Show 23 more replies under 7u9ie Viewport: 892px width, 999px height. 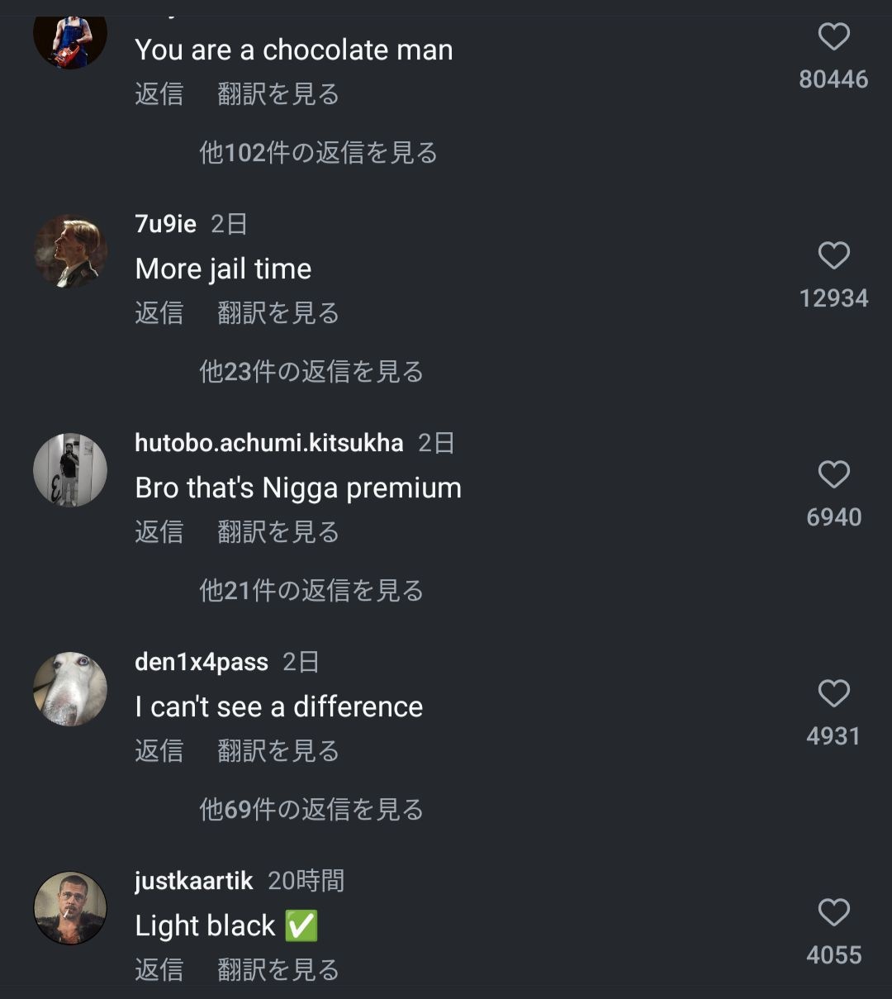pyautogui.click(x=311, y=372)
